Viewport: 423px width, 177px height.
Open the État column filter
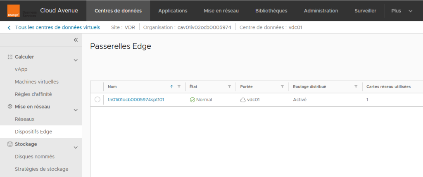229,87
